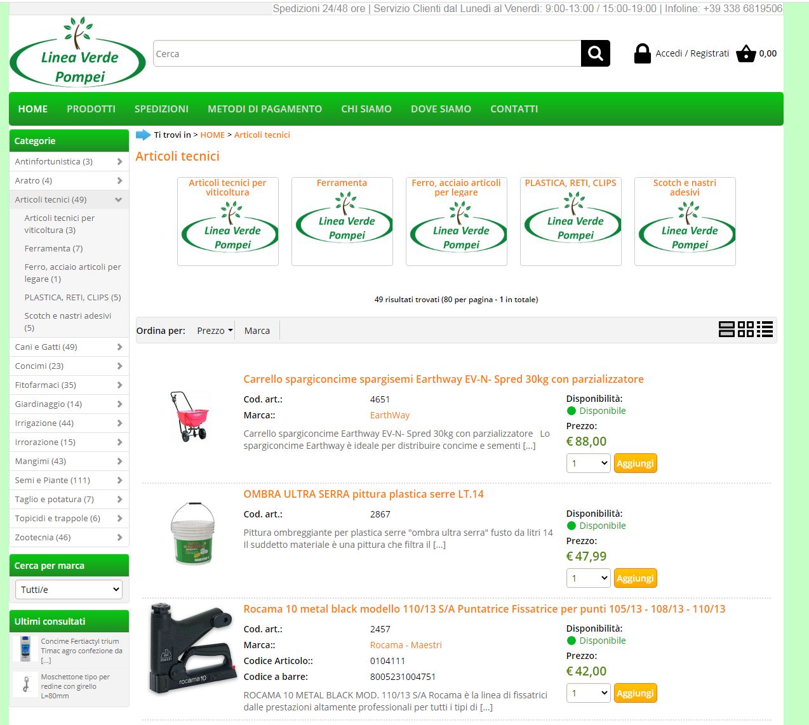Expand the Zootecnia category arrow
Viewport: 809px width, 725px height.
tap(119, 538)
